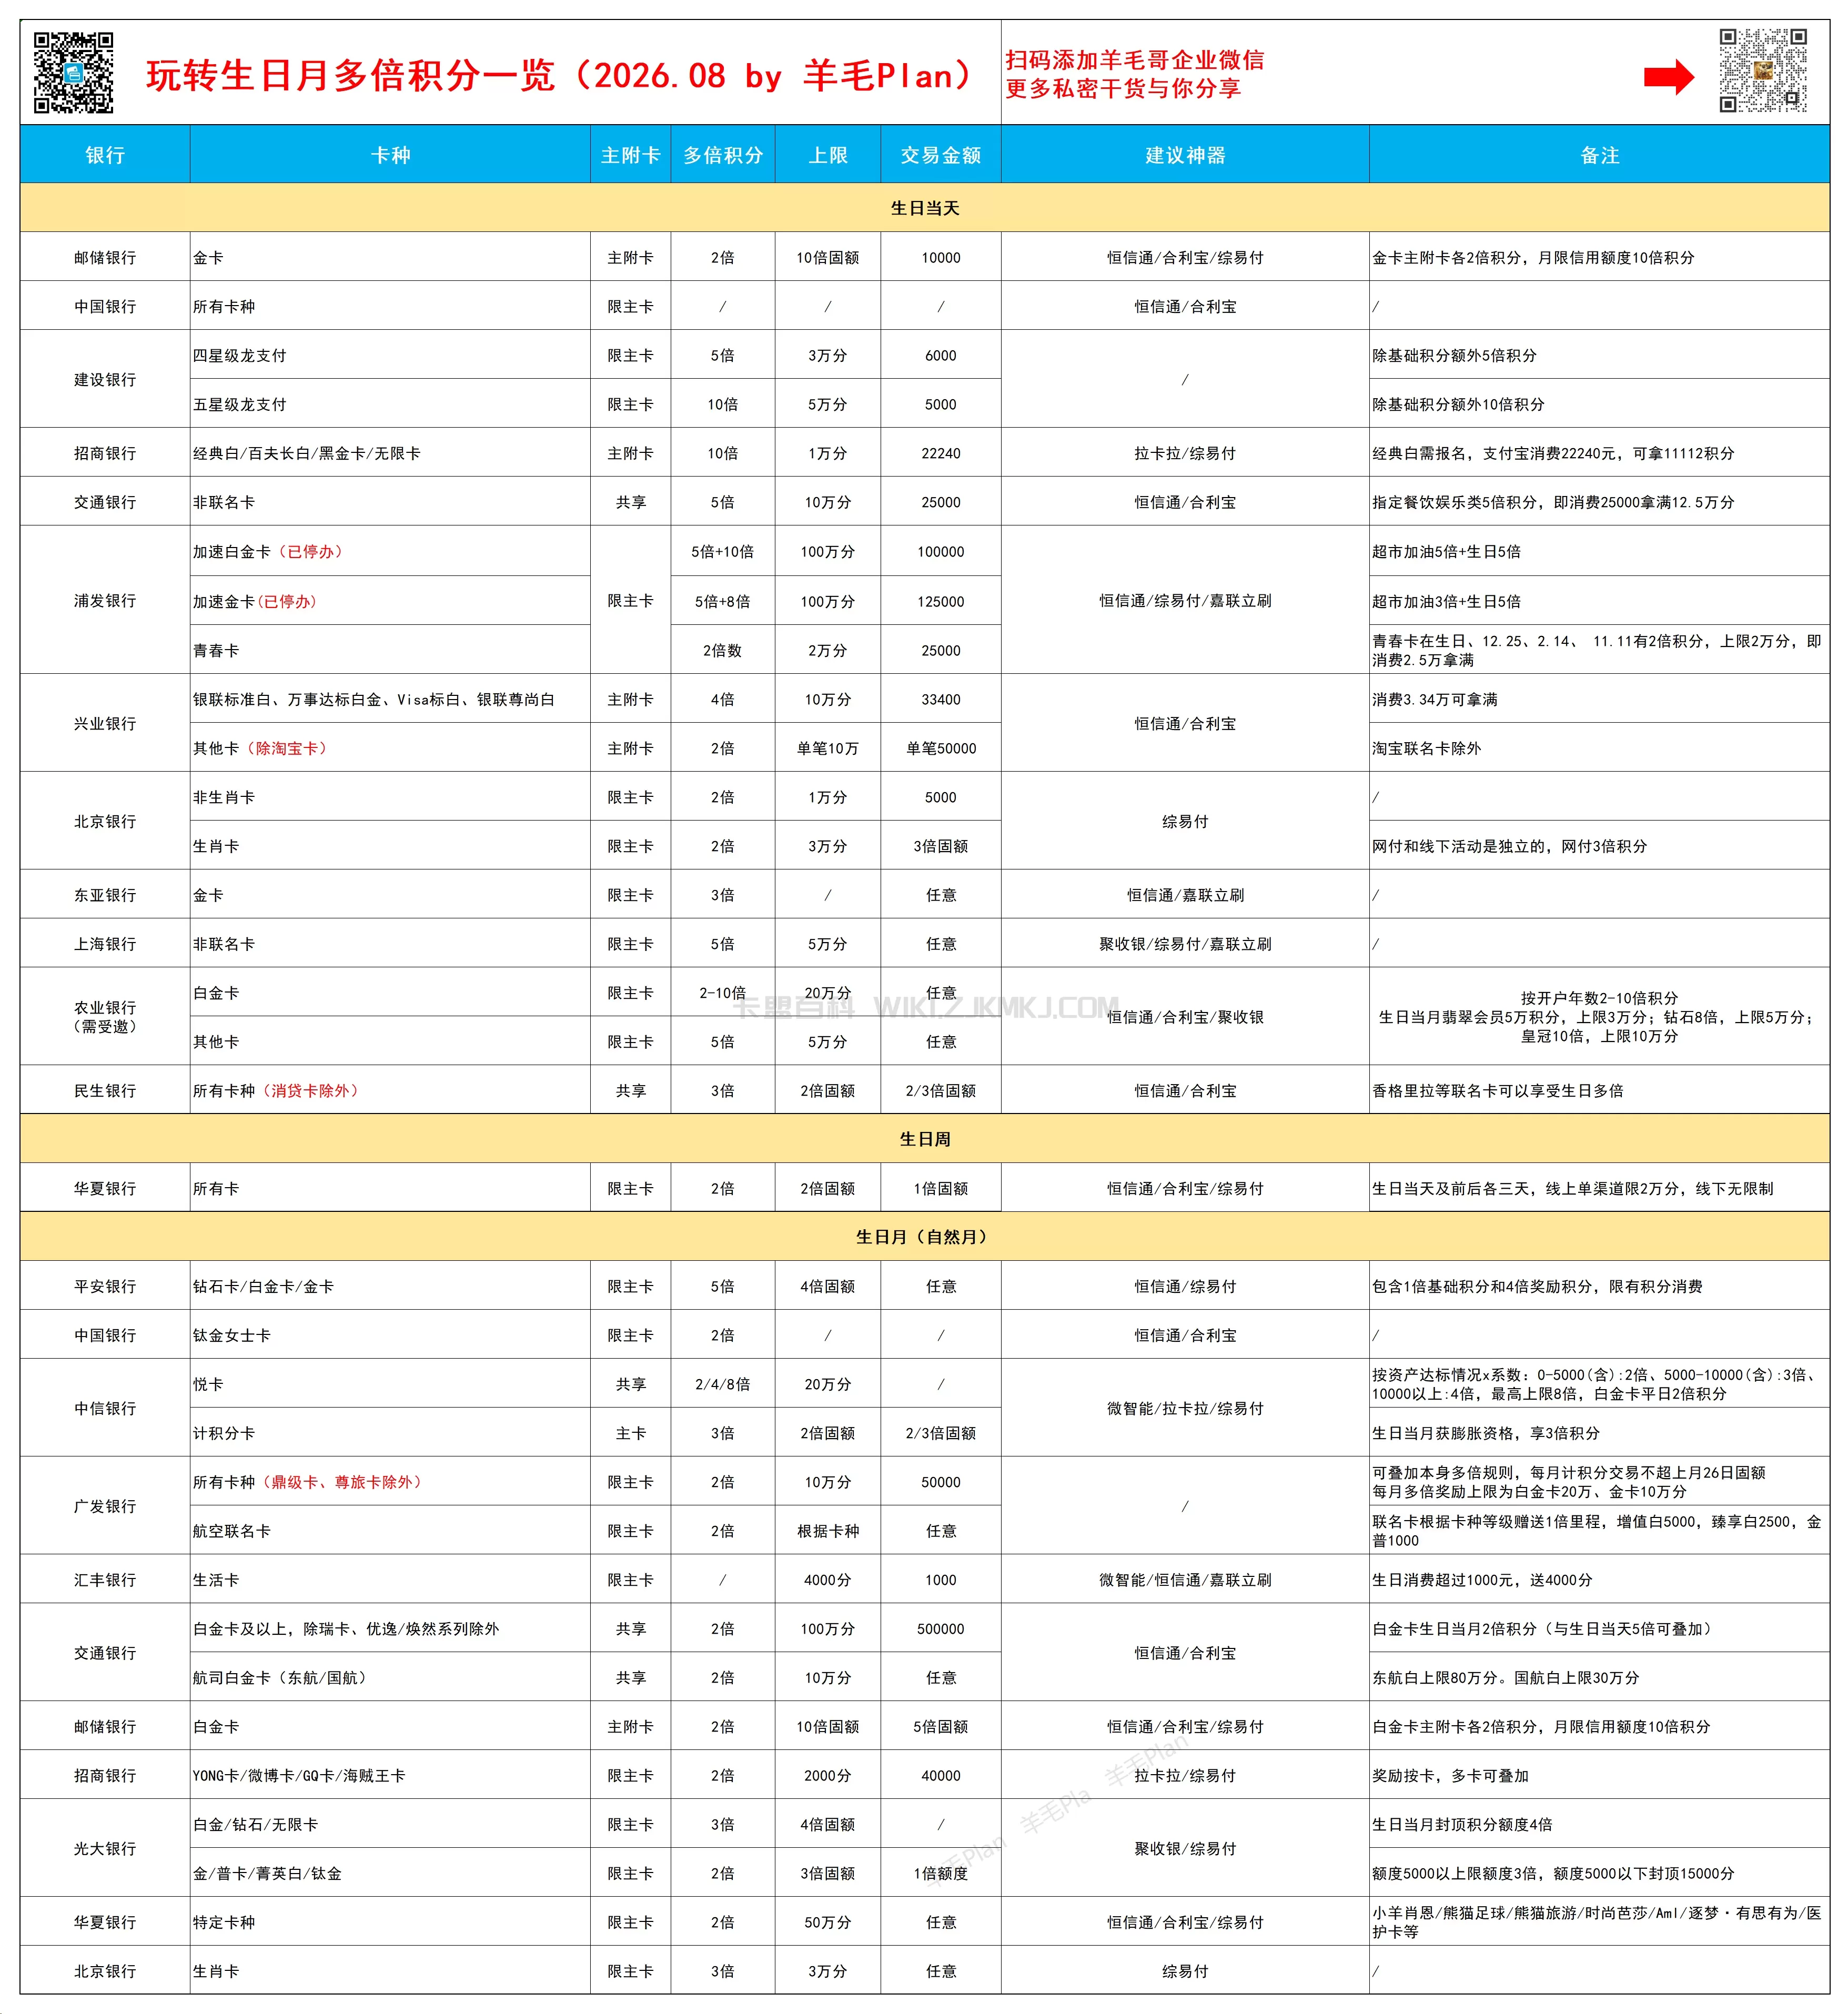Click the "特定卡种" card cell
The height and width of the screenshot is (2014, 1848).
click(x=390, y=1922)
